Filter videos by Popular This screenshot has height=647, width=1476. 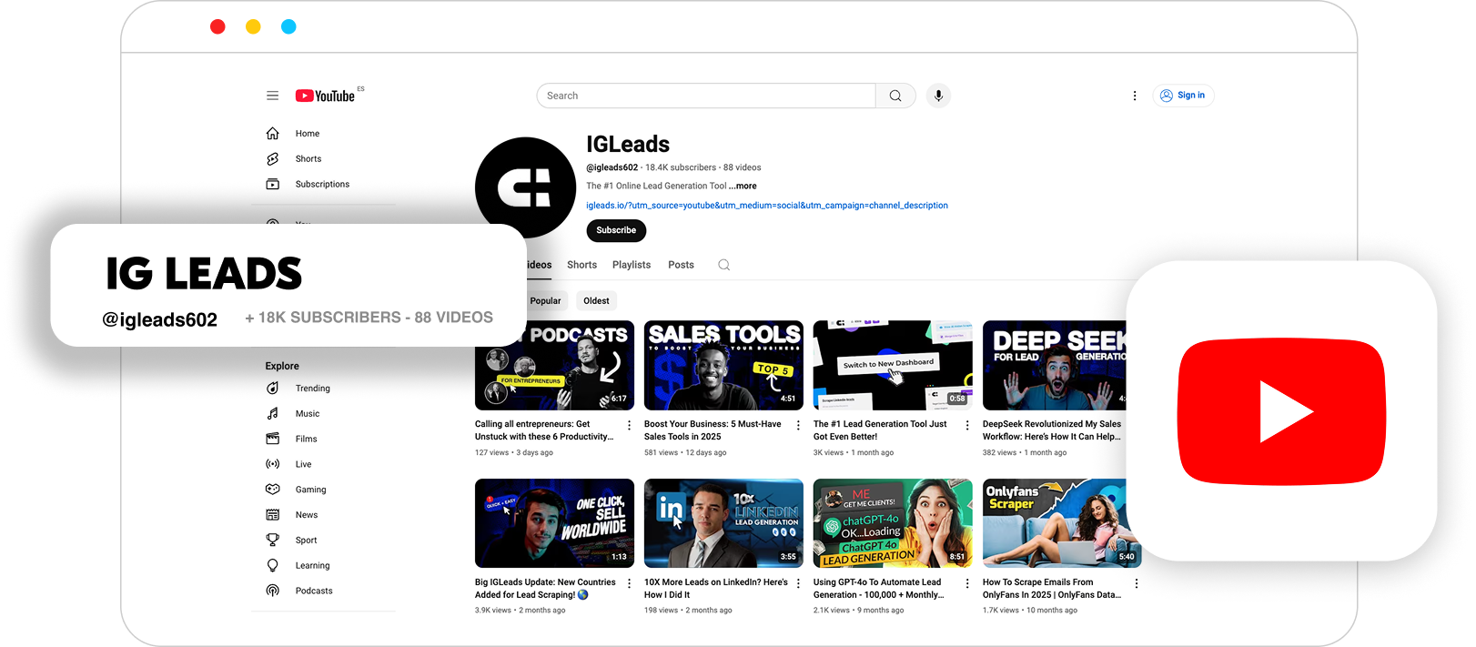click(x=546, y=301)
